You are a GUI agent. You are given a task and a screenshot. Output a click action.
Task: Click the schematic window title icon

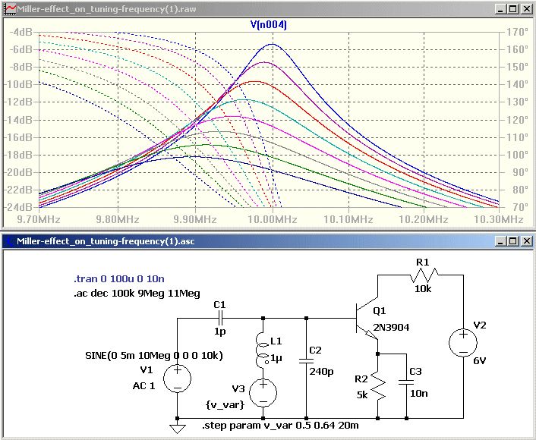[x=10, y=241]
